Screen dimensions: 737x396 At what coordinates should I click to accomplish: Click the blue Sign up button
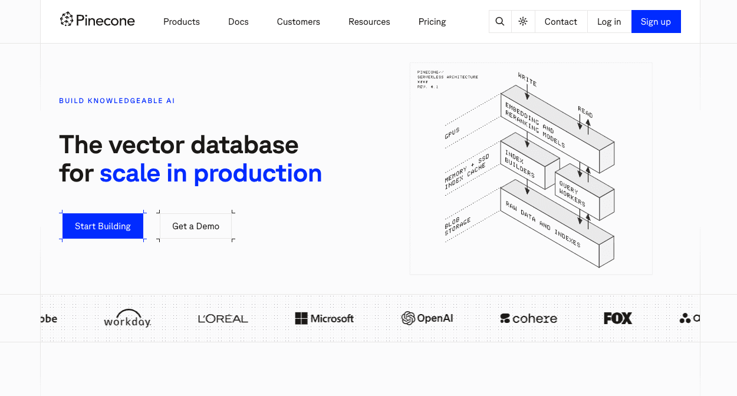click(656, 21)
